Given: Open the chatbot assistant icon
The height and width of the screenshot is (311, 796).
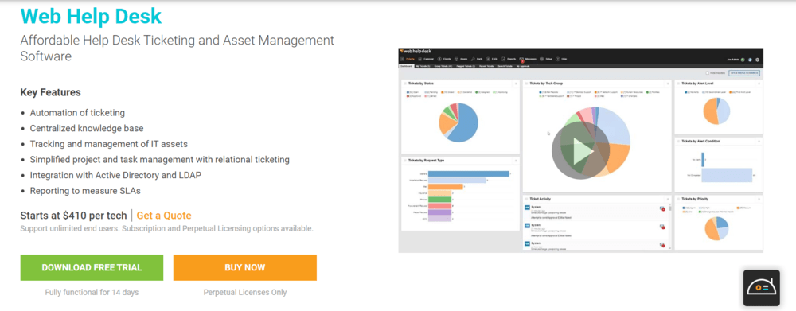Looking at the screenshot, I should (762, 288).
